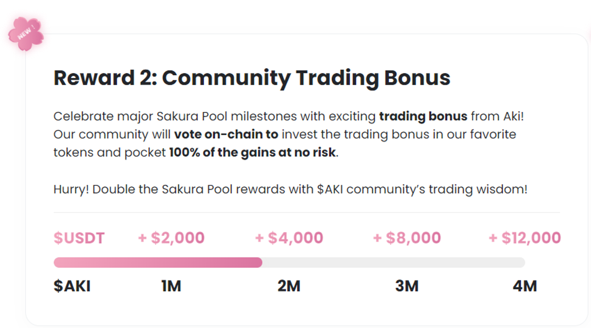
Task: Click the Reward 2: Community Trading Bonus heading
Action: click(x=252, y=78)
